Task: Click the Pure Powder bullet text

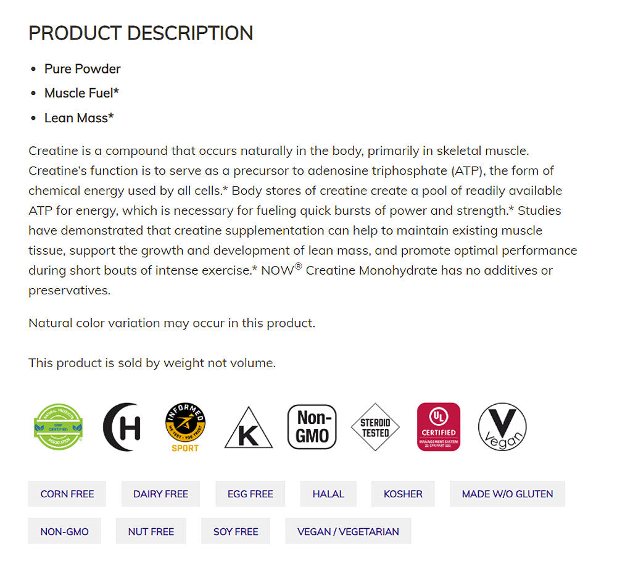Action: click(x=83, y=68)
